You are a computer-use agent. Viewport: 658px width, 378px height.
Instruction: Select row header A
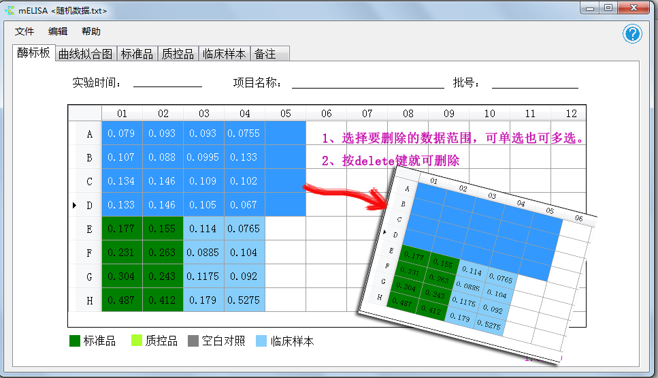tap(85, 133)
